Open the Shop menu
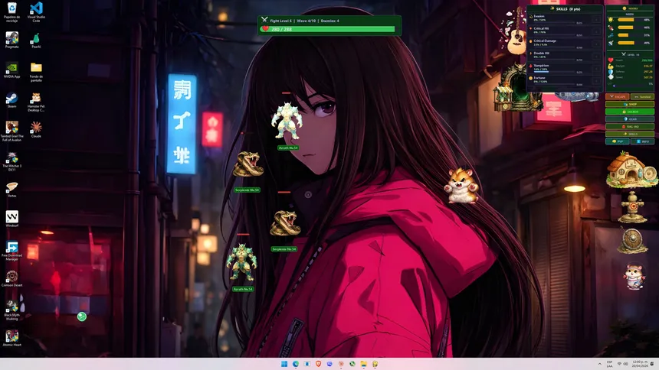 tap(629, 104)
